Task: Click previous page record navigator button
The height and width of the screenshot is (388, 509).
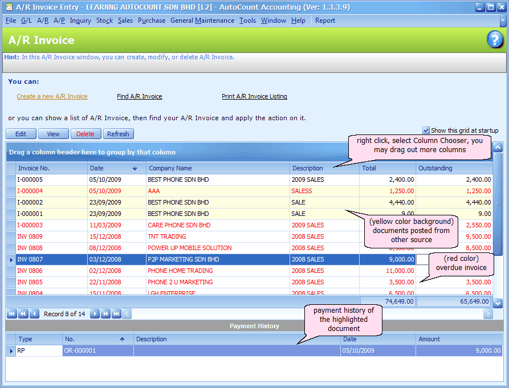Action: (x=23, y=314)
